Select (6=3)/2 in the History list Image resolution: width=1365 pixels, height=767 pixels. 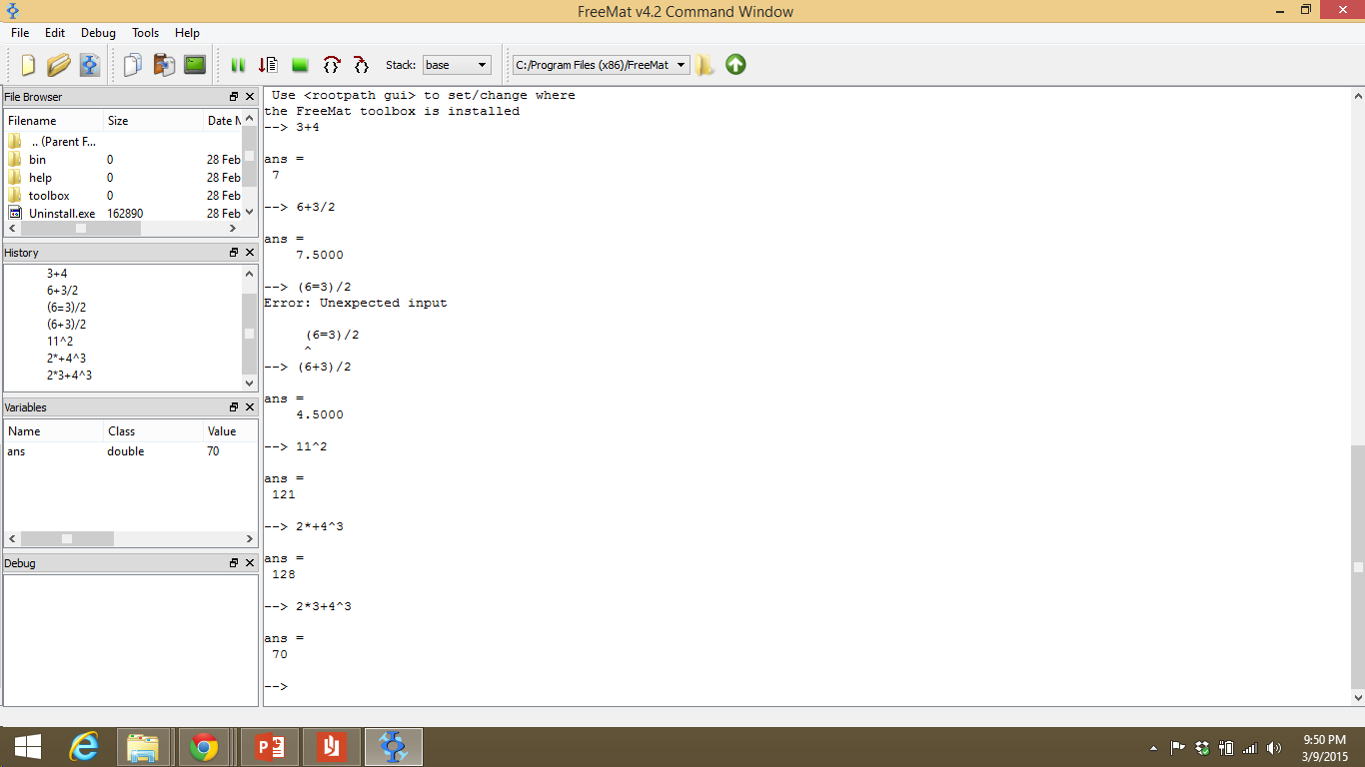pos(66,307)
